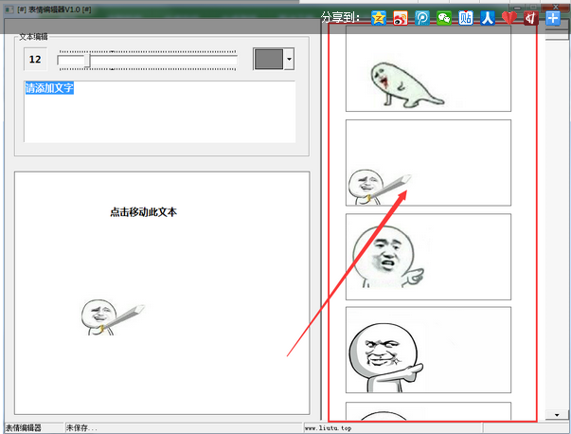Select the sword-holding face thumbnail
This screenshot has width=571, height=434.
click(428, 163)
